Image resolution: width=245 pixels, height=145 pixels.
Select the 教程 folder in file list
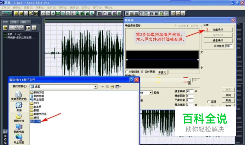(35, 110)
